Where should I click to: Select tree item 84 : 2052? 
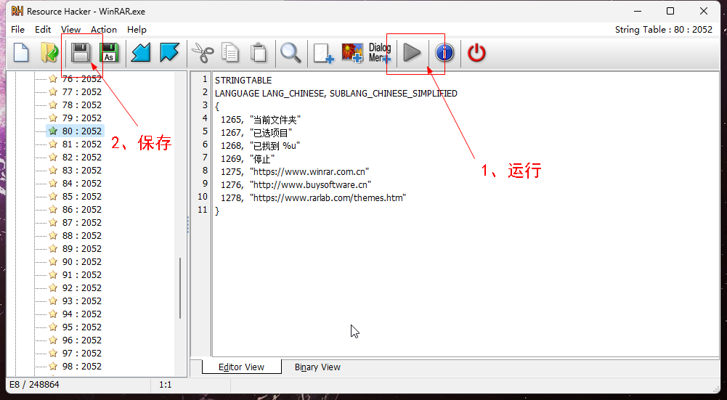click(82, 183)
